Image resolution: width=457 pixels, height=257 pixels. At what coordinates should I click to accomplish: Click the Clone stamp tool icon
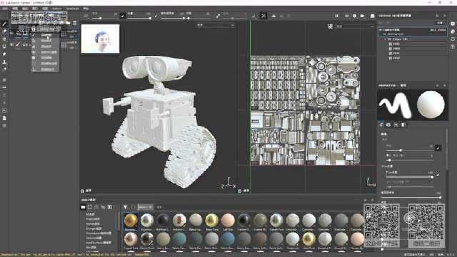pyautogui.click(x=5, y=62)
